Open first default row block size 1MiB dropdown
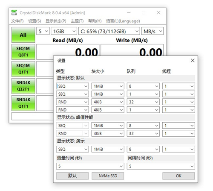Viewport: 213px width, 191px height. click(108, 86)
